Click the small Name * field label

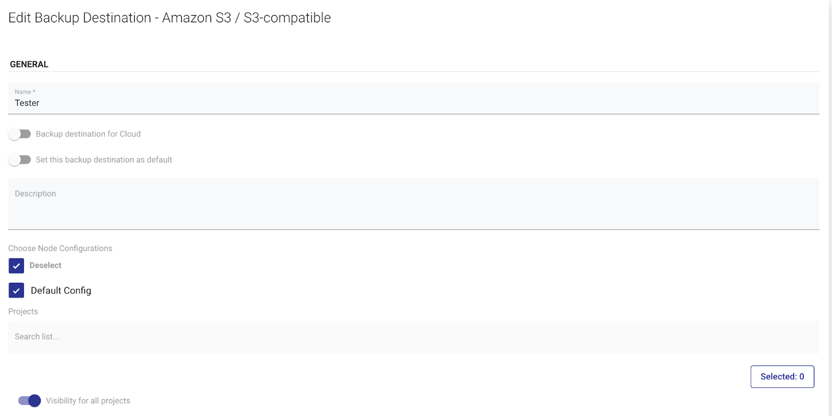click(25, 92)
